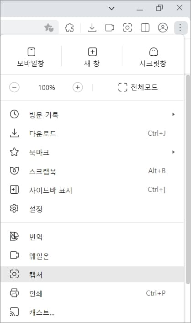Click the menu's vertical scrollbar
This screenshot has height=323, width=191.
tap(188, 179)
